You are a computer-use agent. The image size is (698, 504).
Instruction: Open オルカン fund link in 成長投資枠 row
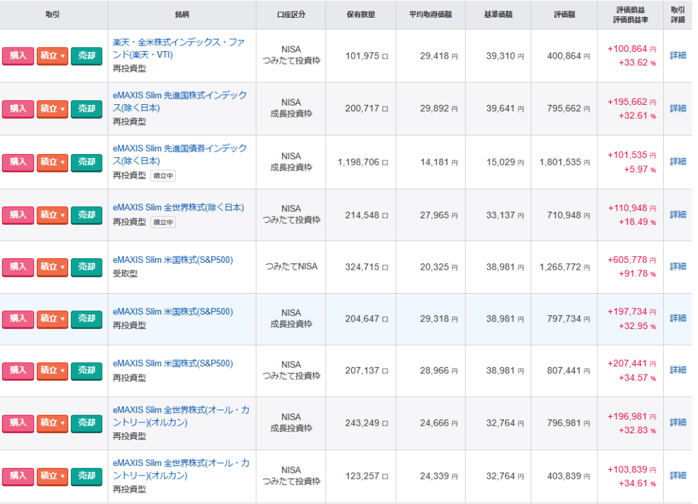[x=181, y=416]
